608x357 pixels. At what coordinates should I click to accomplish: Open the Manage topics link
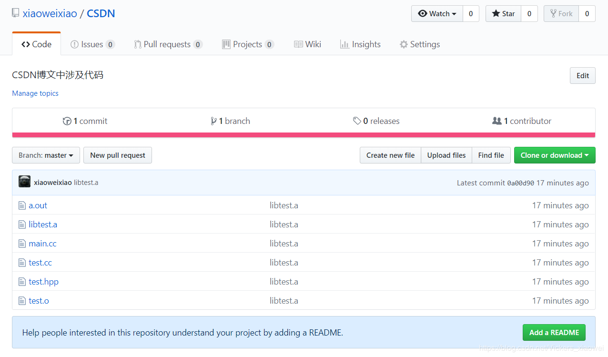point(35,93)
